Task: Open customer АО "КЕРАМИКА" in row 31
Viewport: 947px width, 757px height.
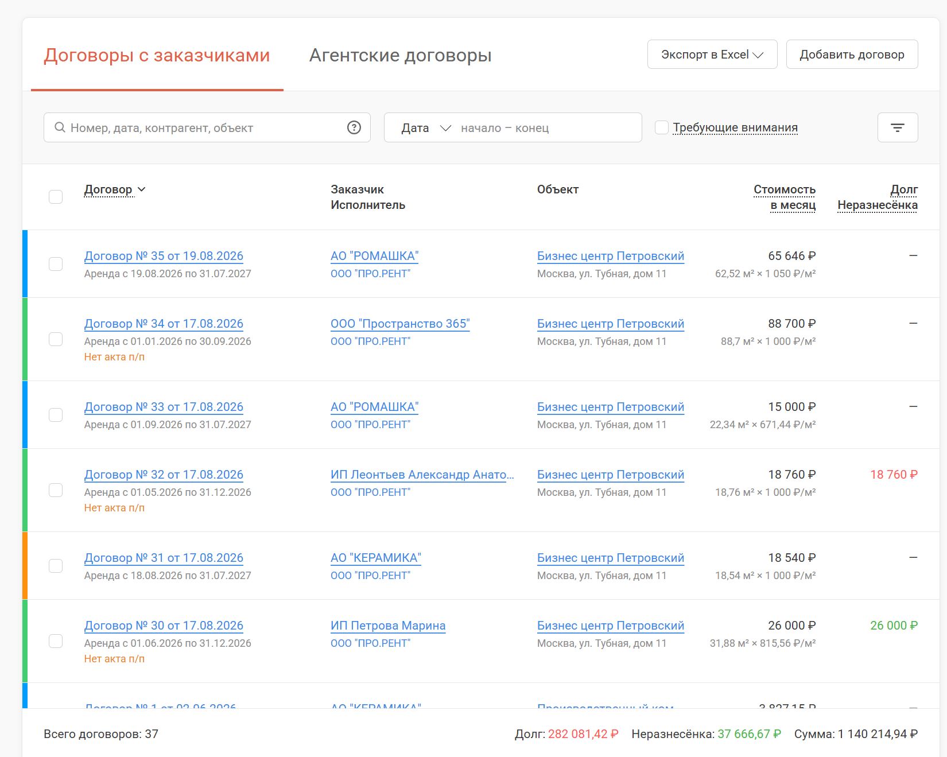Action: click(376, 558)
